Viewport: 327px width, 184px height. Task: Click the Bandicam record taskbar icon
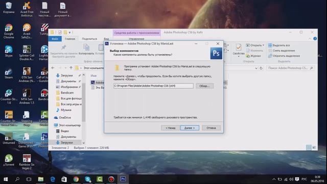111,179
